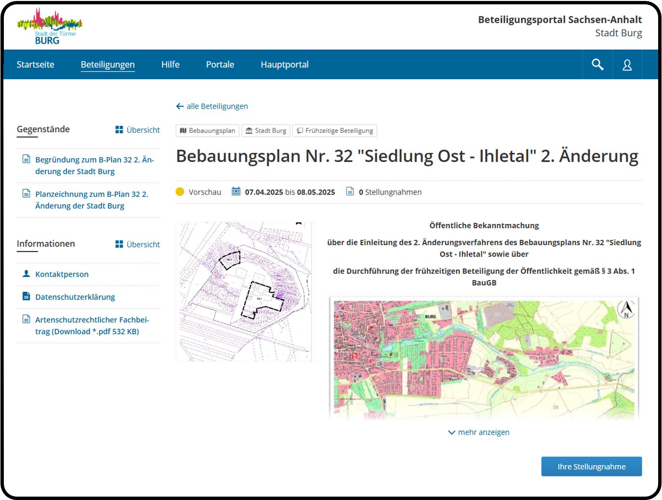Click the grid icon beside Informationen Übersicht
662x500 pixels.
tap(119, 244)
